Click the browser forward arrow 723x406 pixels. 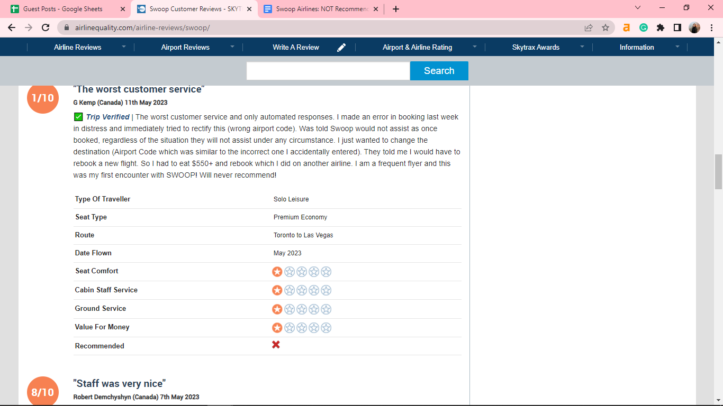(29, 27)
